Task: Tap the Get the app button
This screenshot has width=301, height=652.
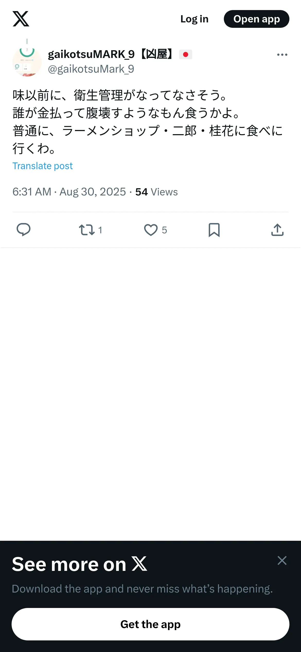Action: (x=150, y=624)
